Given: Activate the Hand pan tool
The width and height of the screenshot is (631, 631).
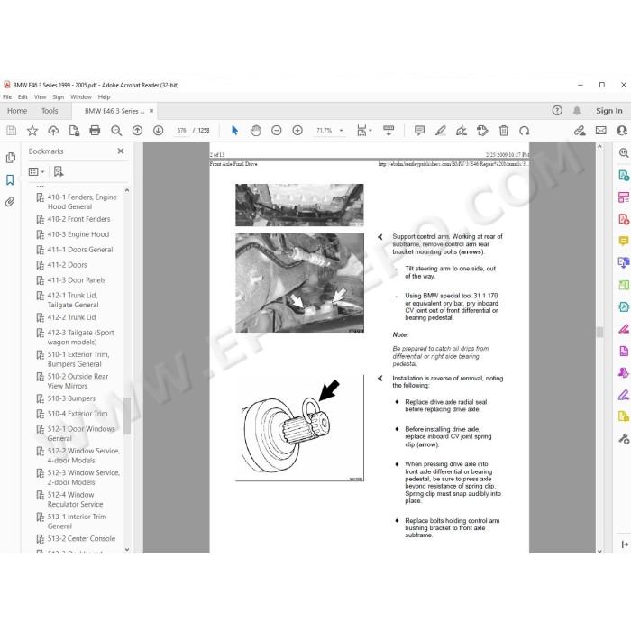Looking at the screenshot, I should tap(255, 131).
